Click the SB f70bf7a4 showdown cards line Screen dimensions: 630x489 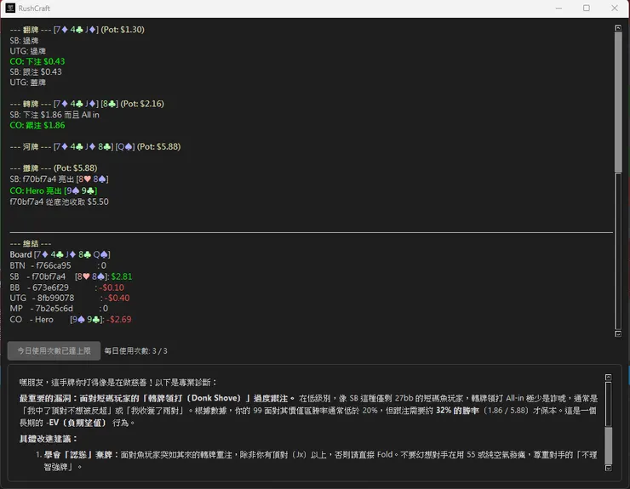point(59,179)
